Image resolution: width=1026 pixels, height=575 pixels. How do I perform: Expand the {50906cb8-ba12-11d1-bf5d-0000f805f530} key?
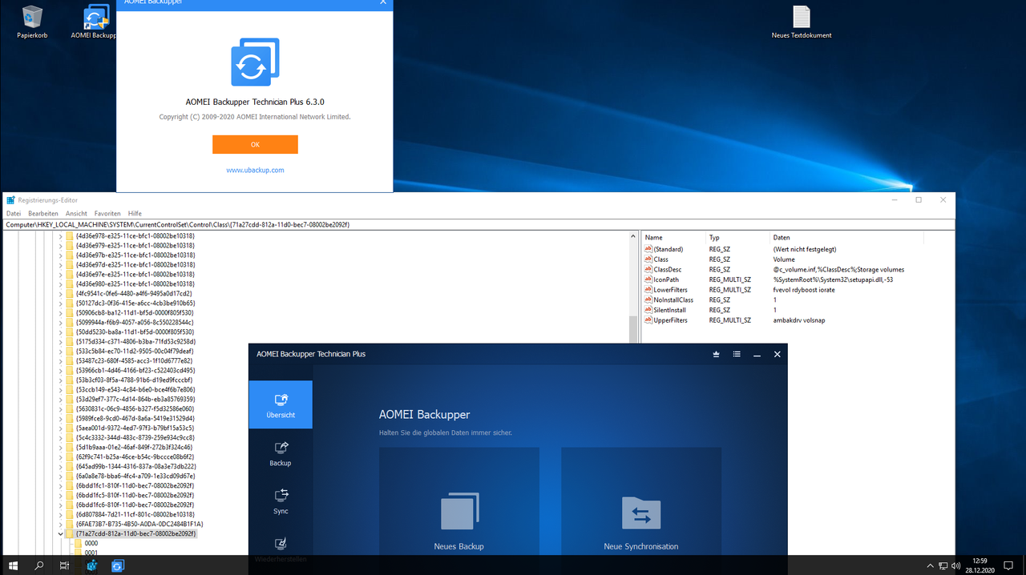point(61,313)
